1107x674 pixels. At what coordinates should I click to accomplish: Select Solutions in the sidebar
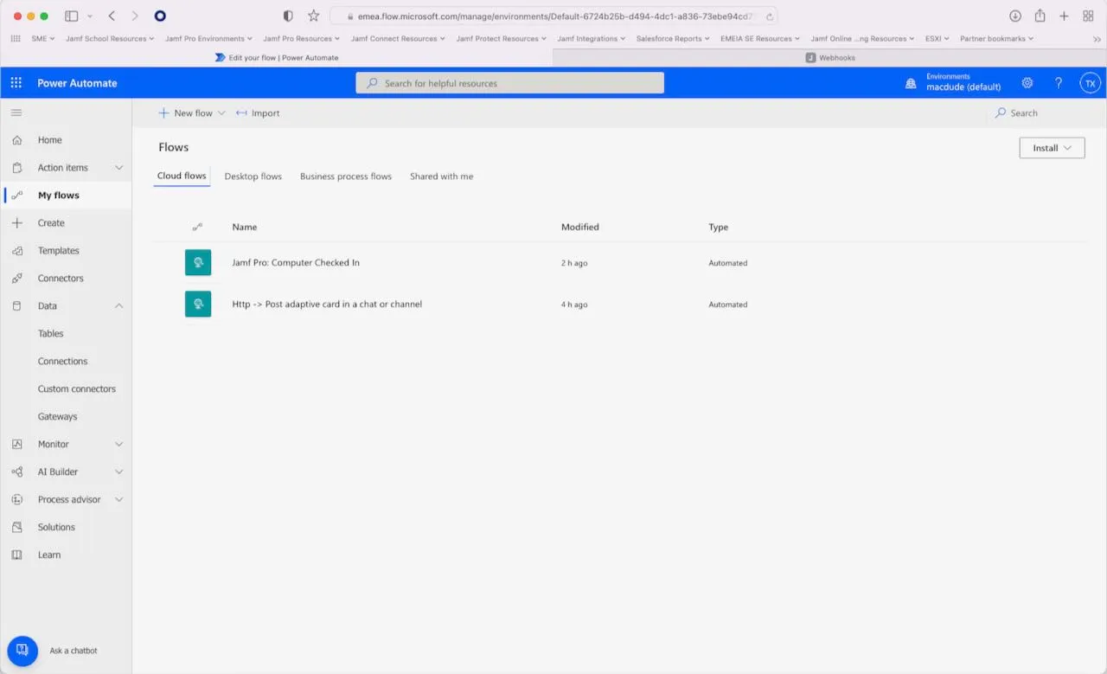tap(55, 527)
